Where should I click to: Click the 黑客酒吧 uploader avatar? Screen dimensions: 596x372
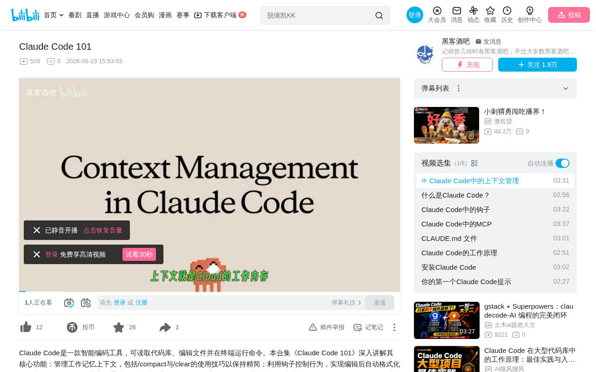[425, 54]
